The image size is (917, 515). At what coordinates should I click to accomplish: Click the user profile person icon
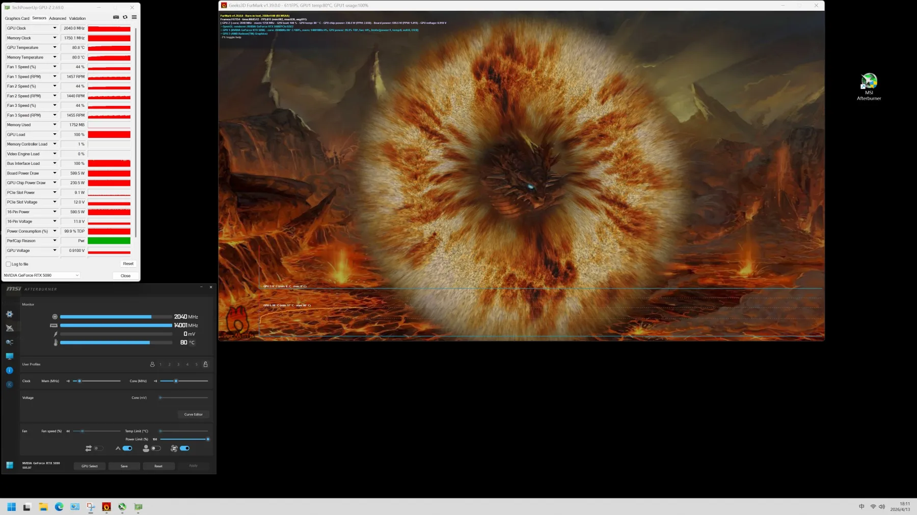(152, 364)
